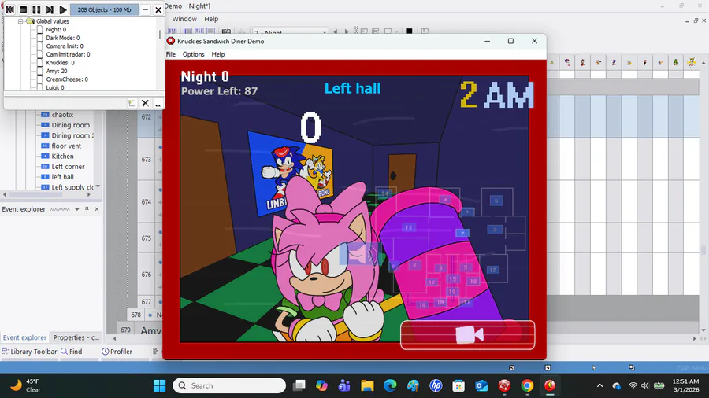Select the 'Dark Mode: 0' global value
The height and width of the screenshot is (398, 709).
coord(63,38)
